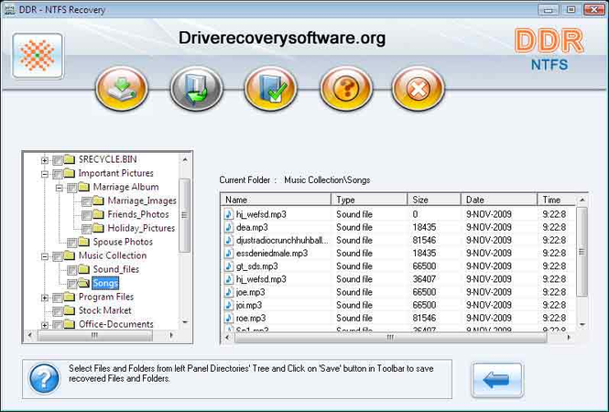Select the joe.mp3 file row
The image size is (609, 412).
(x=397, y=292)
